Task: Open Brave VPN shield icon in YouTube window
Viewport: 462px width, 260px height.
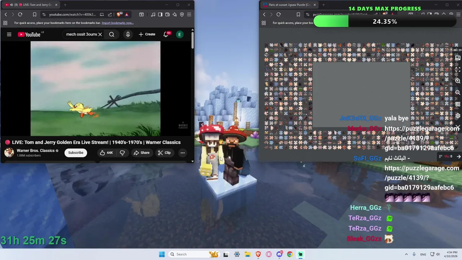Action: point(182,14)
